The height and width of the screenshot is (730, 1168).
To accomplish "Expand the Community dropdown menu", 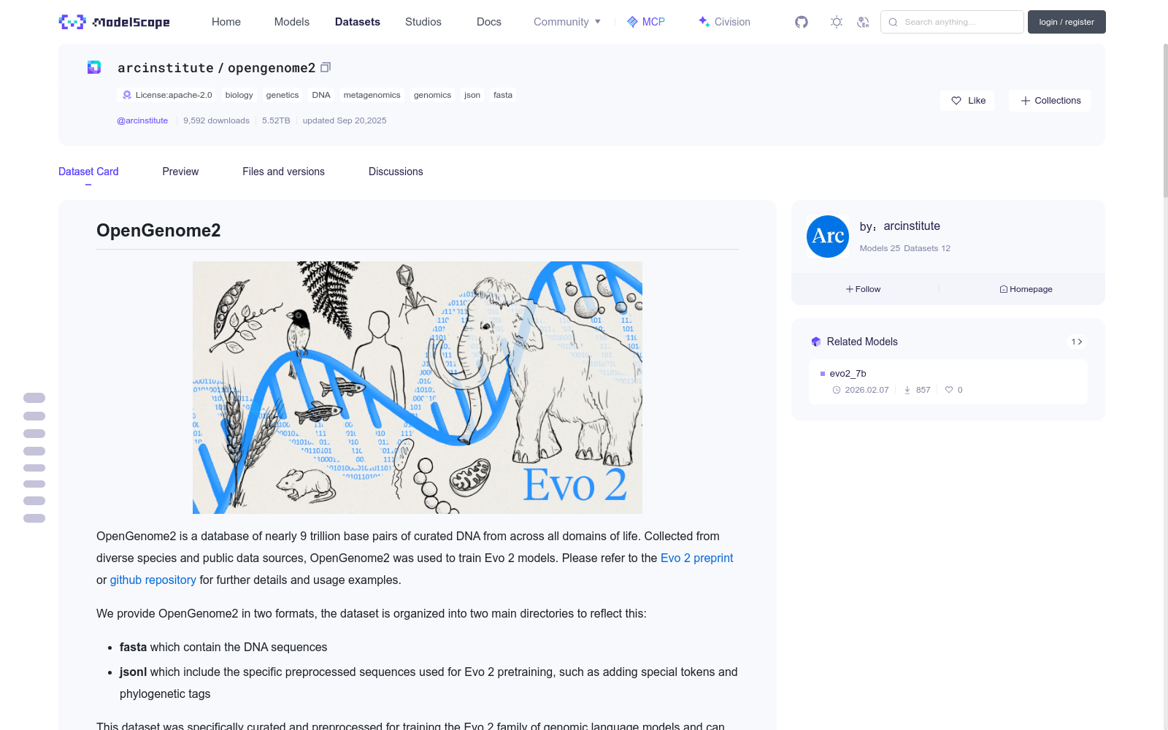I will pyautogui.click(x=567, y=22).
